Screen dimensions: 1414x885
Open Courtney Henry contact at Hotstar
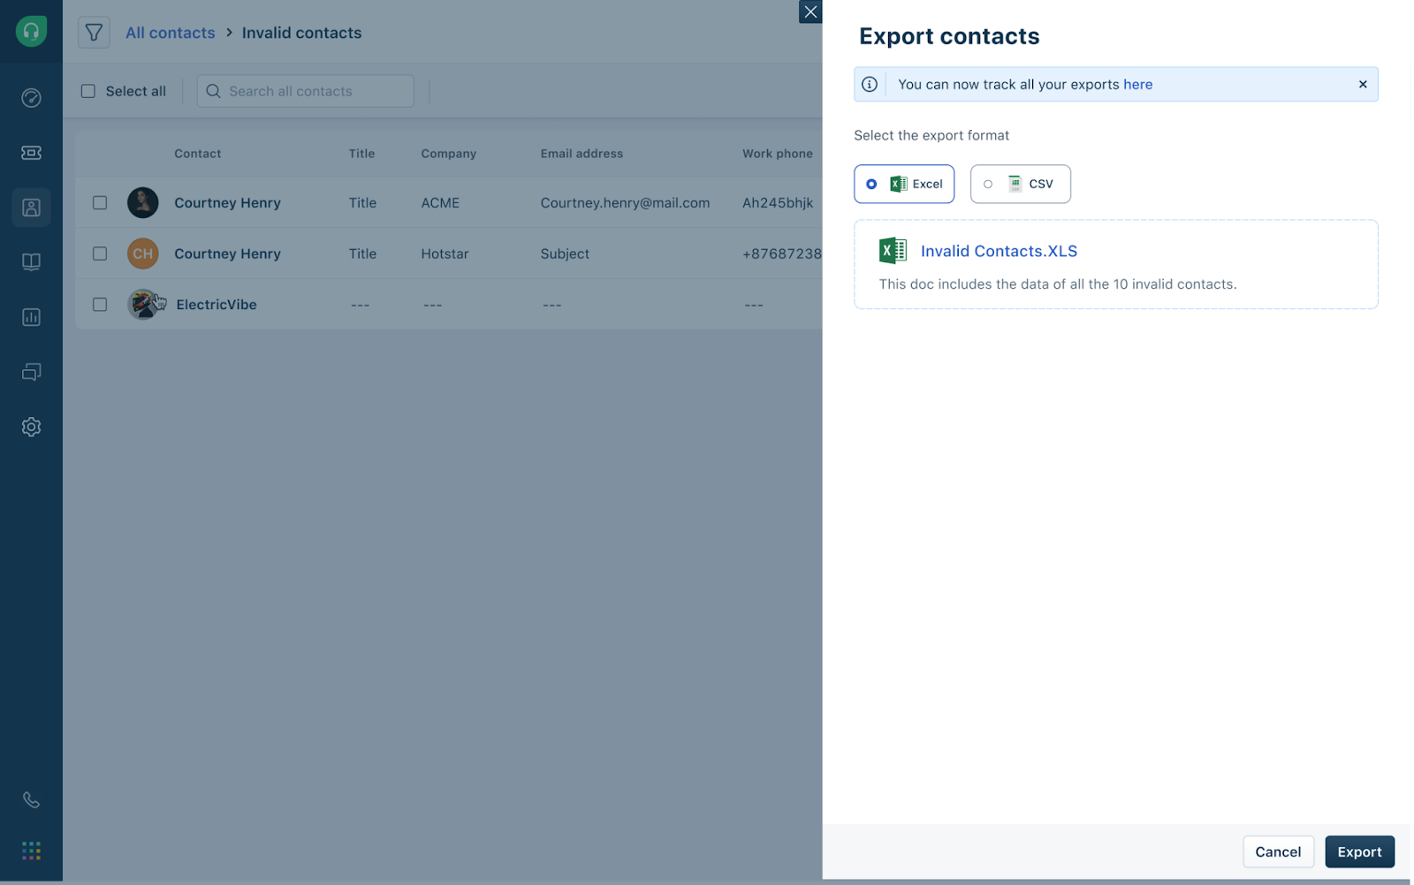227,253
